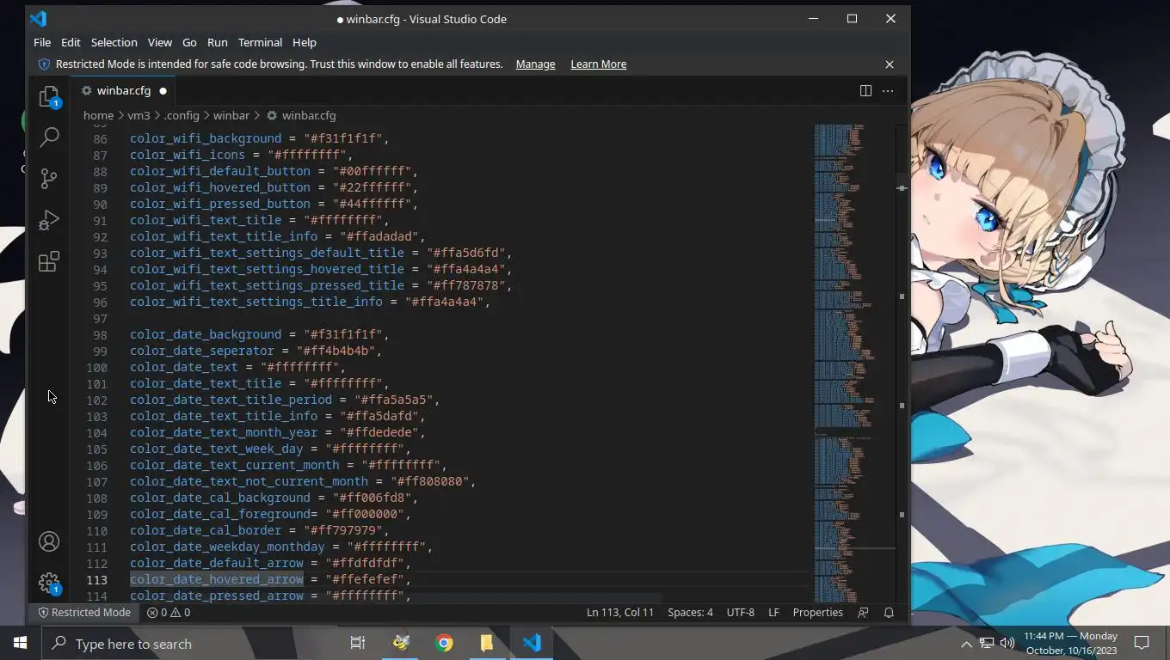Close winbar.cfg tab via unsaved dot
This screenshot has width=1170, height=660.
pyautogui.click(x=163, y=90)
